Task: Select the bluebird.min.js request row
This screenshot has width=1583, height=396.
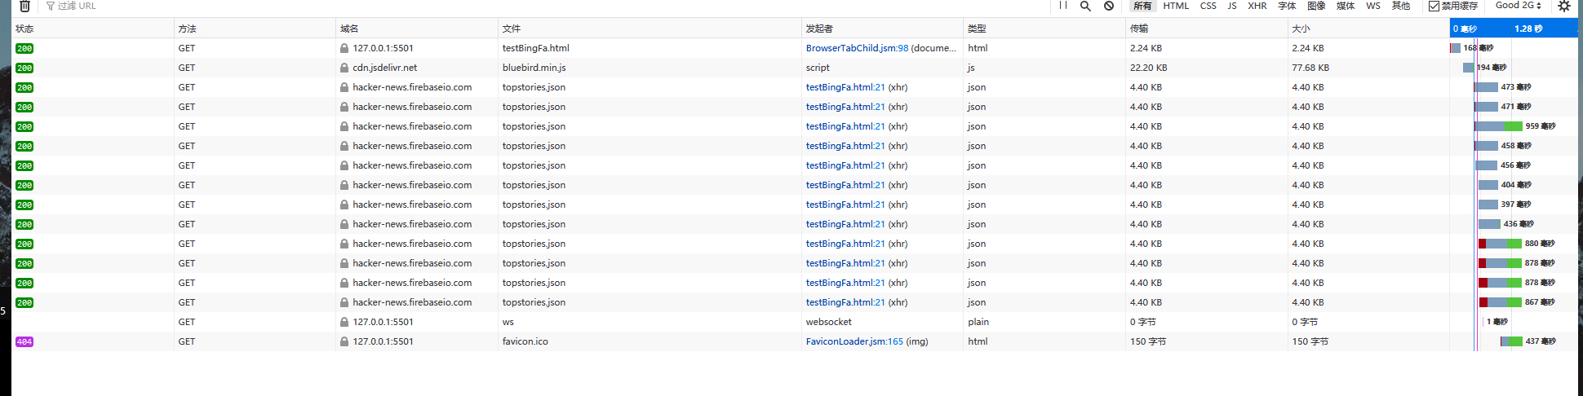Action: 795,68
